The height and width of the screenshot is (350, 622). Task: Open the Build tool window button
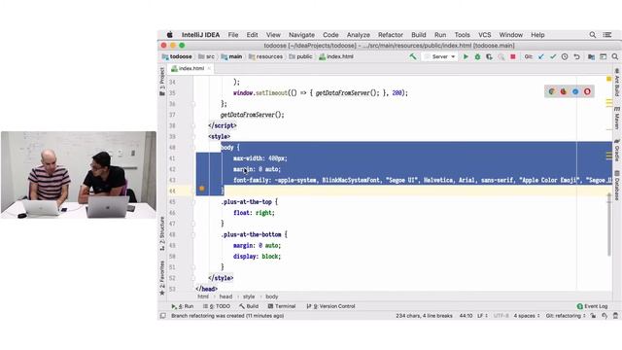coord(249,306)
